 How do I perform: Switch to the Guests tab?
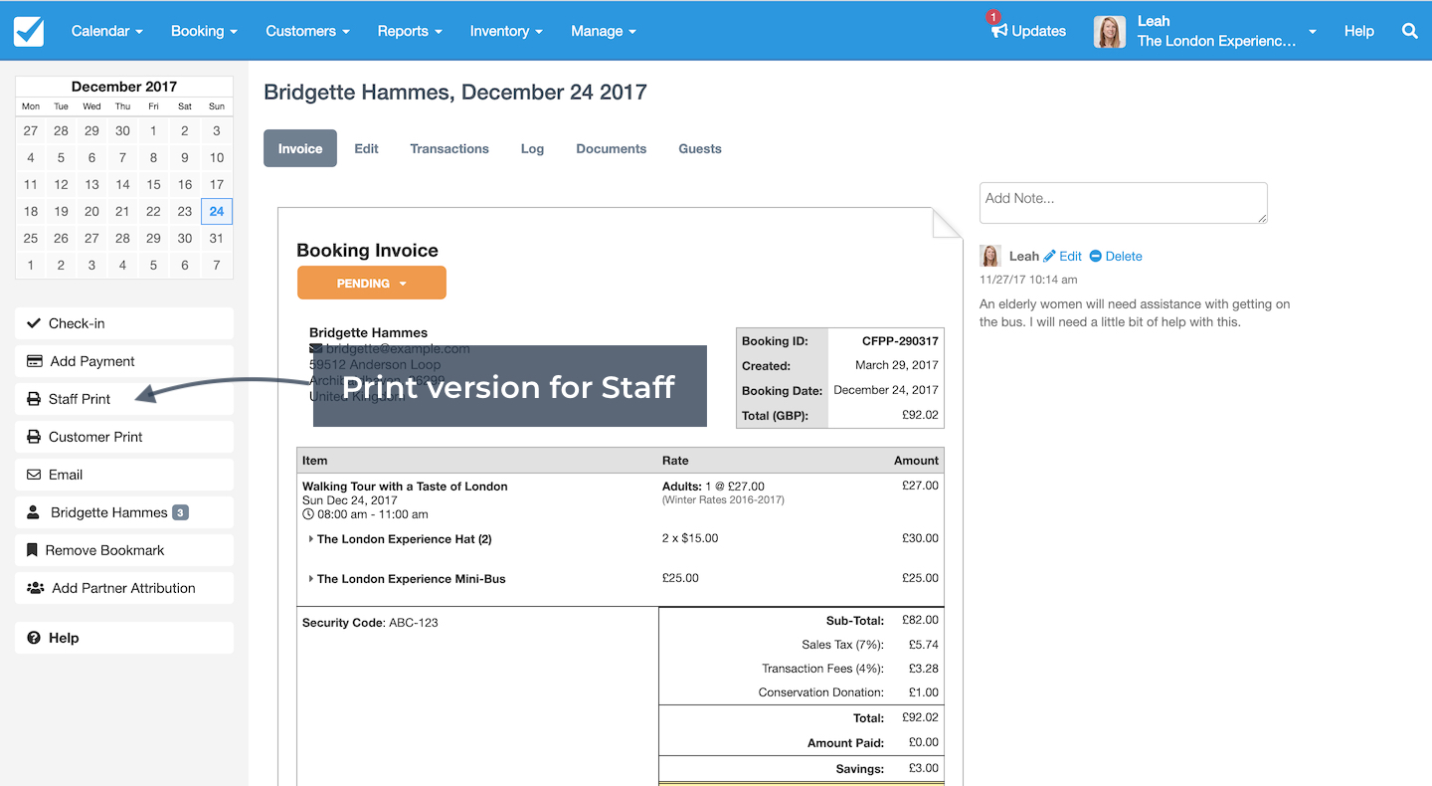coord(700,148)
